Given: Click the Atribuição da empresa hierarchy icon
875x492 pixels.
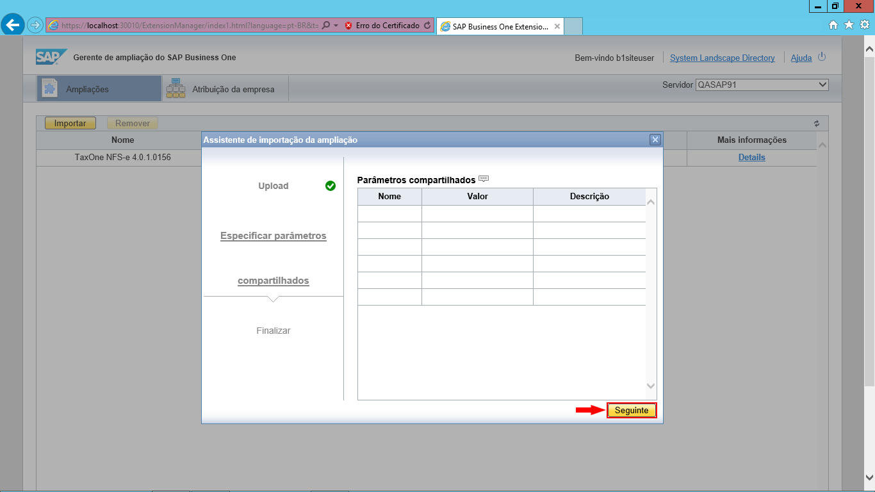Looking at the screenshot, I should [176, 88].
